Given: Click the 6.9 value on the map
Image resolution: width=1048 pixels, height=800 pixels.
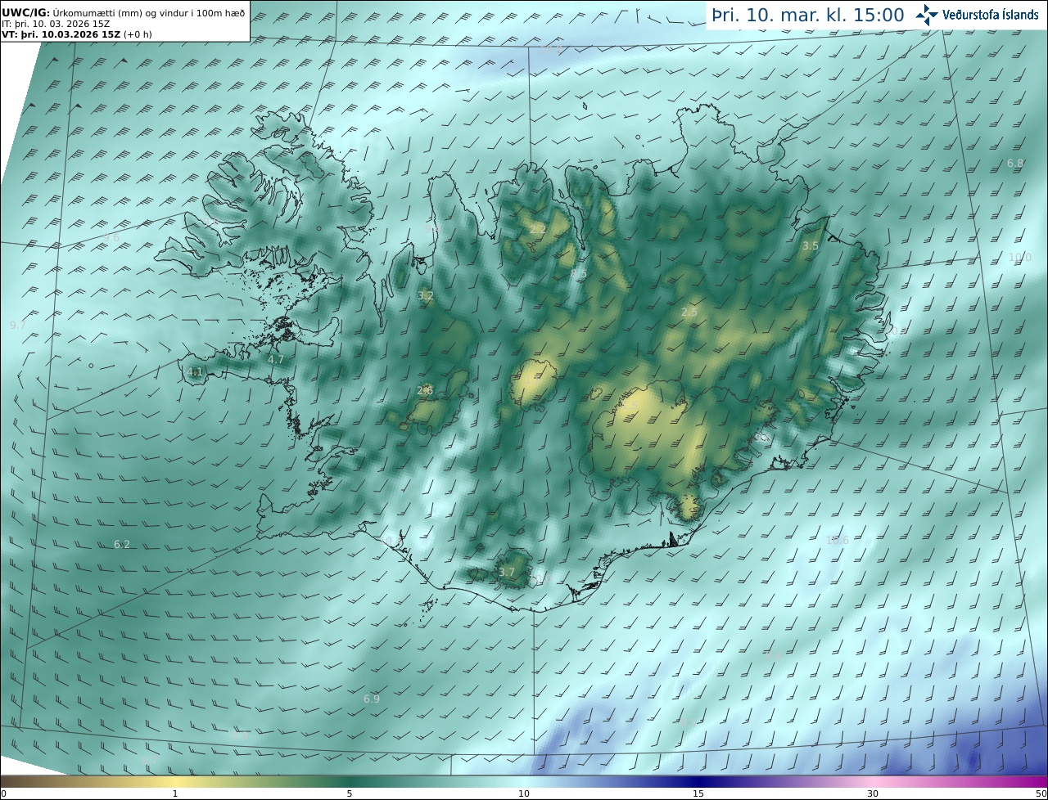Looking at the screenshot, I should tap(372, 699).
